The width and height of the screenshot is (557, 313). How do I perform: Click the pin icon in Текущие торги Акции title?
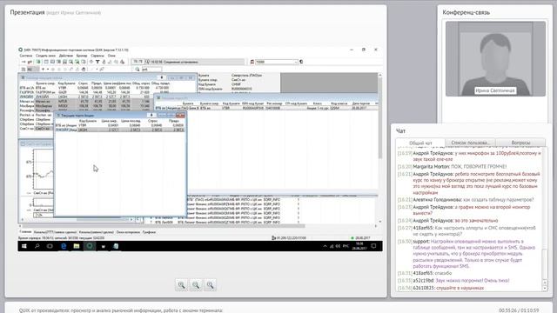pyautogui.click(x=151, y=116)
